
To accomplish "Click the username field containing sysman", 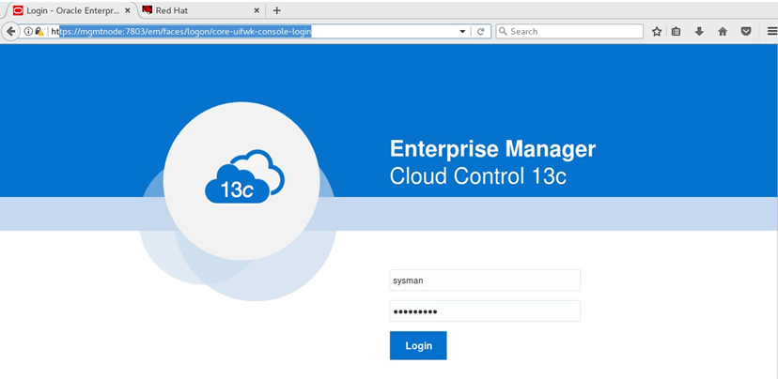I will (x=485, y=280).
